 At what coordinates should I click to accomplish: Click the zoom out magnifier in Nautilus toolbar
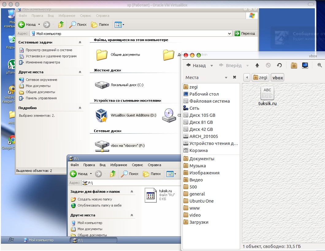point(320,65)
